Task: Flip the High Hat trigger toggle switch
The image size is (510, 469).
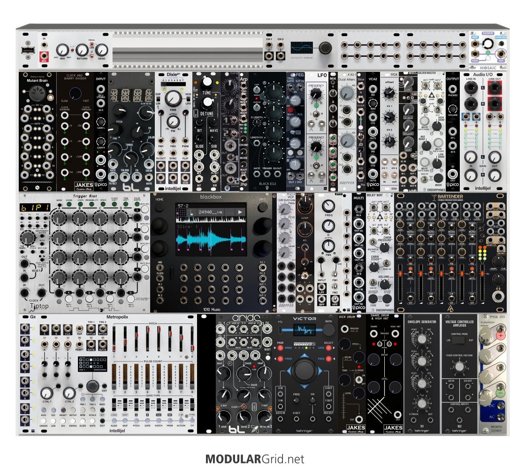Action: pos(389,344)
